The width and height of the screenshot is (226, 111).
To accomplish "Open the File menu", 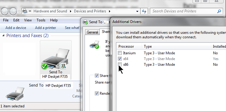I will [x=6, y=20].
